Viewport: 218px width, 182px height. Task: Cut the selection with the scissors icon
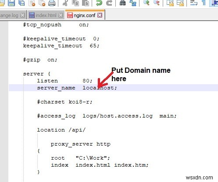point(65,3)
